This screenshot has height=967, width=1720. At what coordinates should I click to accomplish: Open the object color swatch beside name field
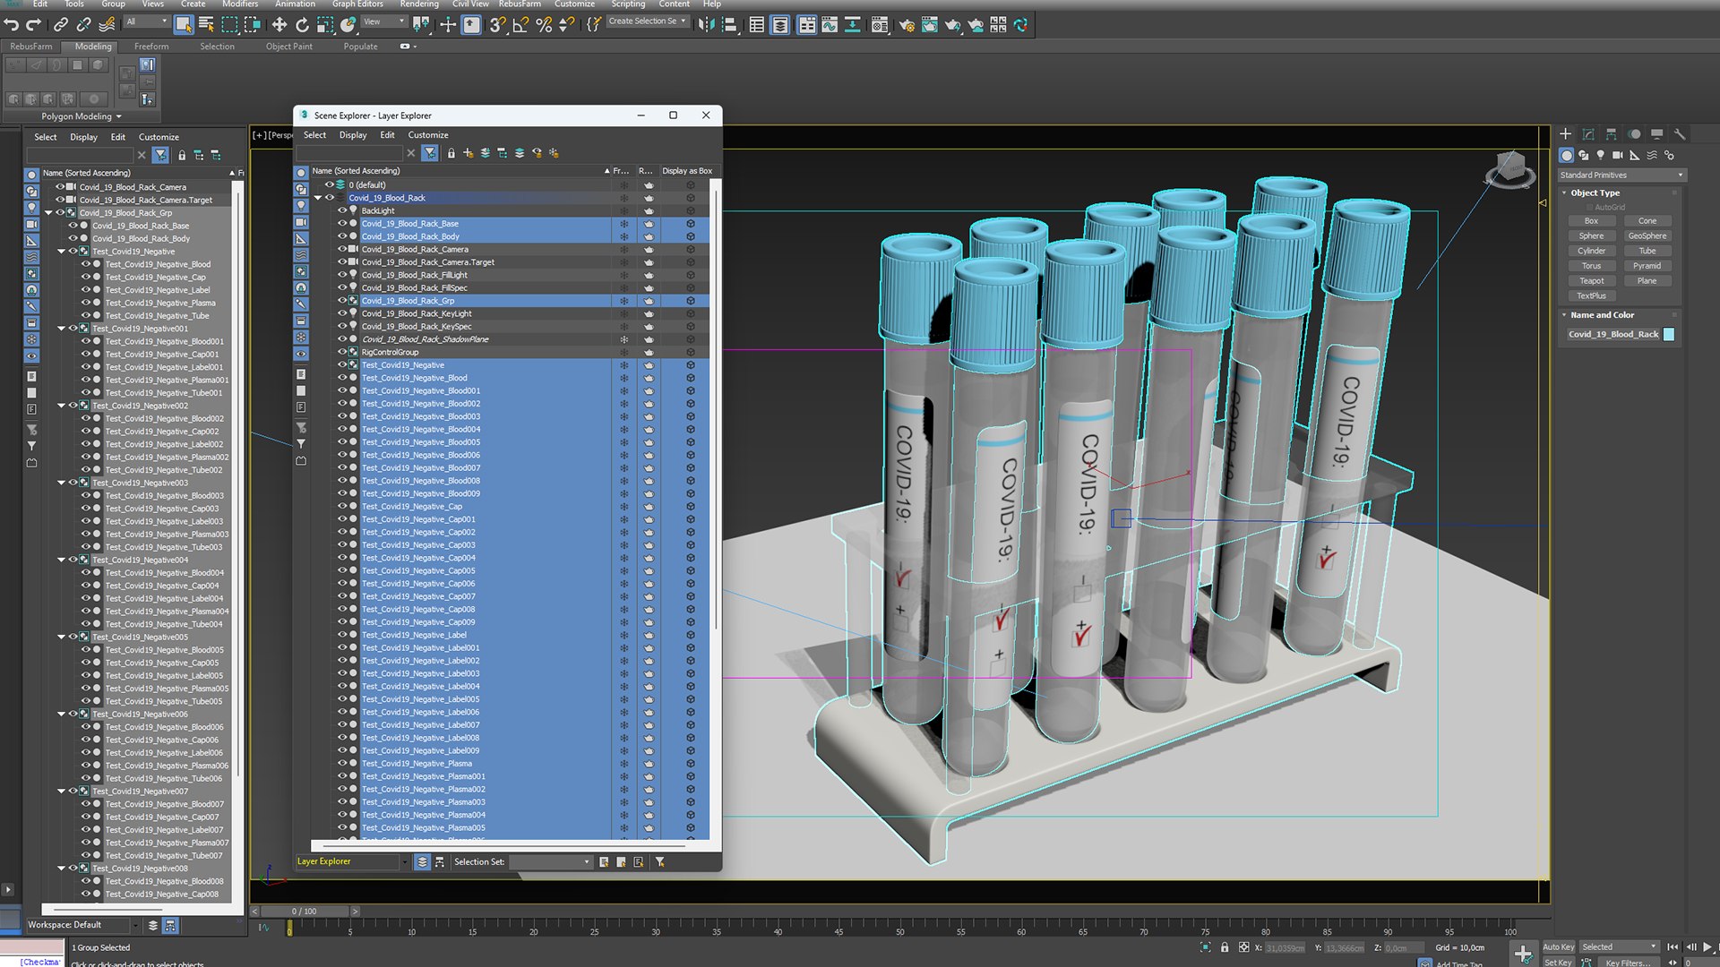[x=1668, y=334]
